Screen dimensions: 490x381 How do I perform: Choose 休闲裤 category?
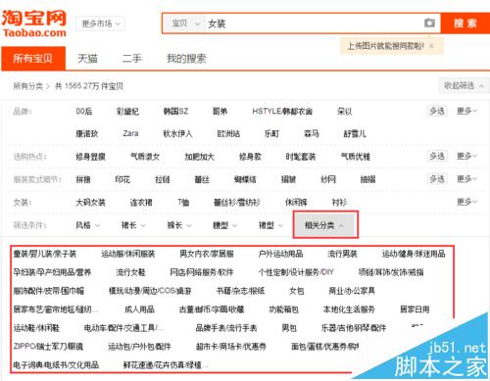[x=296, y=202]
